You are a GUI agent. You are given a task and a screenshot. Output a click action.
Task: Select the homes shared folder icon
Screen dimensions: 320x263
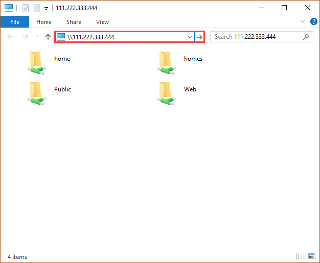(166, 63)
